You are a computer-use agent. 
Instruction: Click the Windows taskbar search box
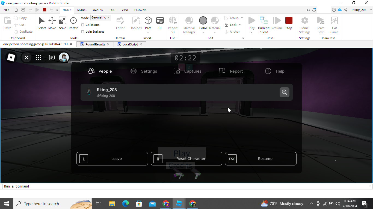click(52, 204)
